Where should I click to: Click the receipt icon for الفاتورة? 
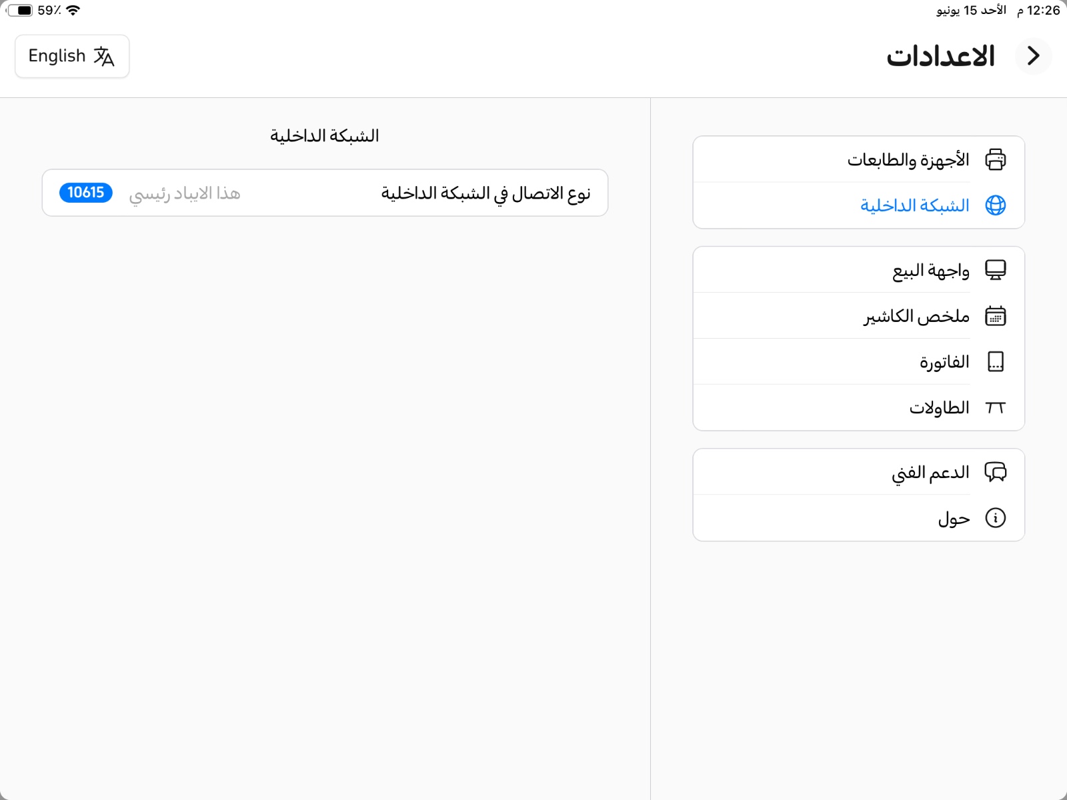click(x=995, y=362)
